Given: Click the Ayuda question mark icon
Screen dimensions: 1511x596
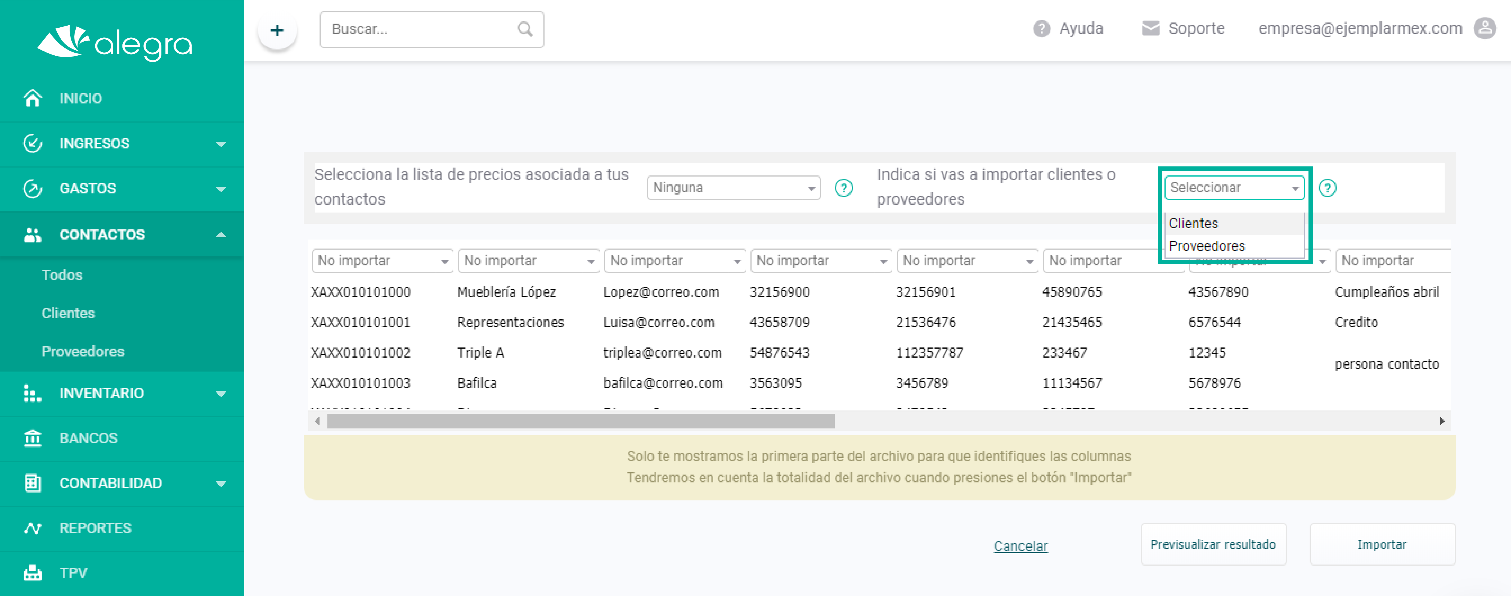Looking at the screenshot, I should [1041, 29].
